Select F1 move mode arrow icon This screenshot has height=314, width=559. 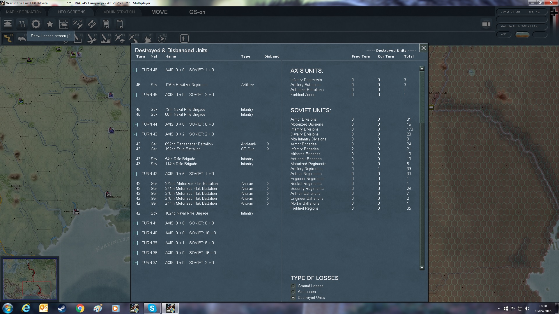(8, 38)
